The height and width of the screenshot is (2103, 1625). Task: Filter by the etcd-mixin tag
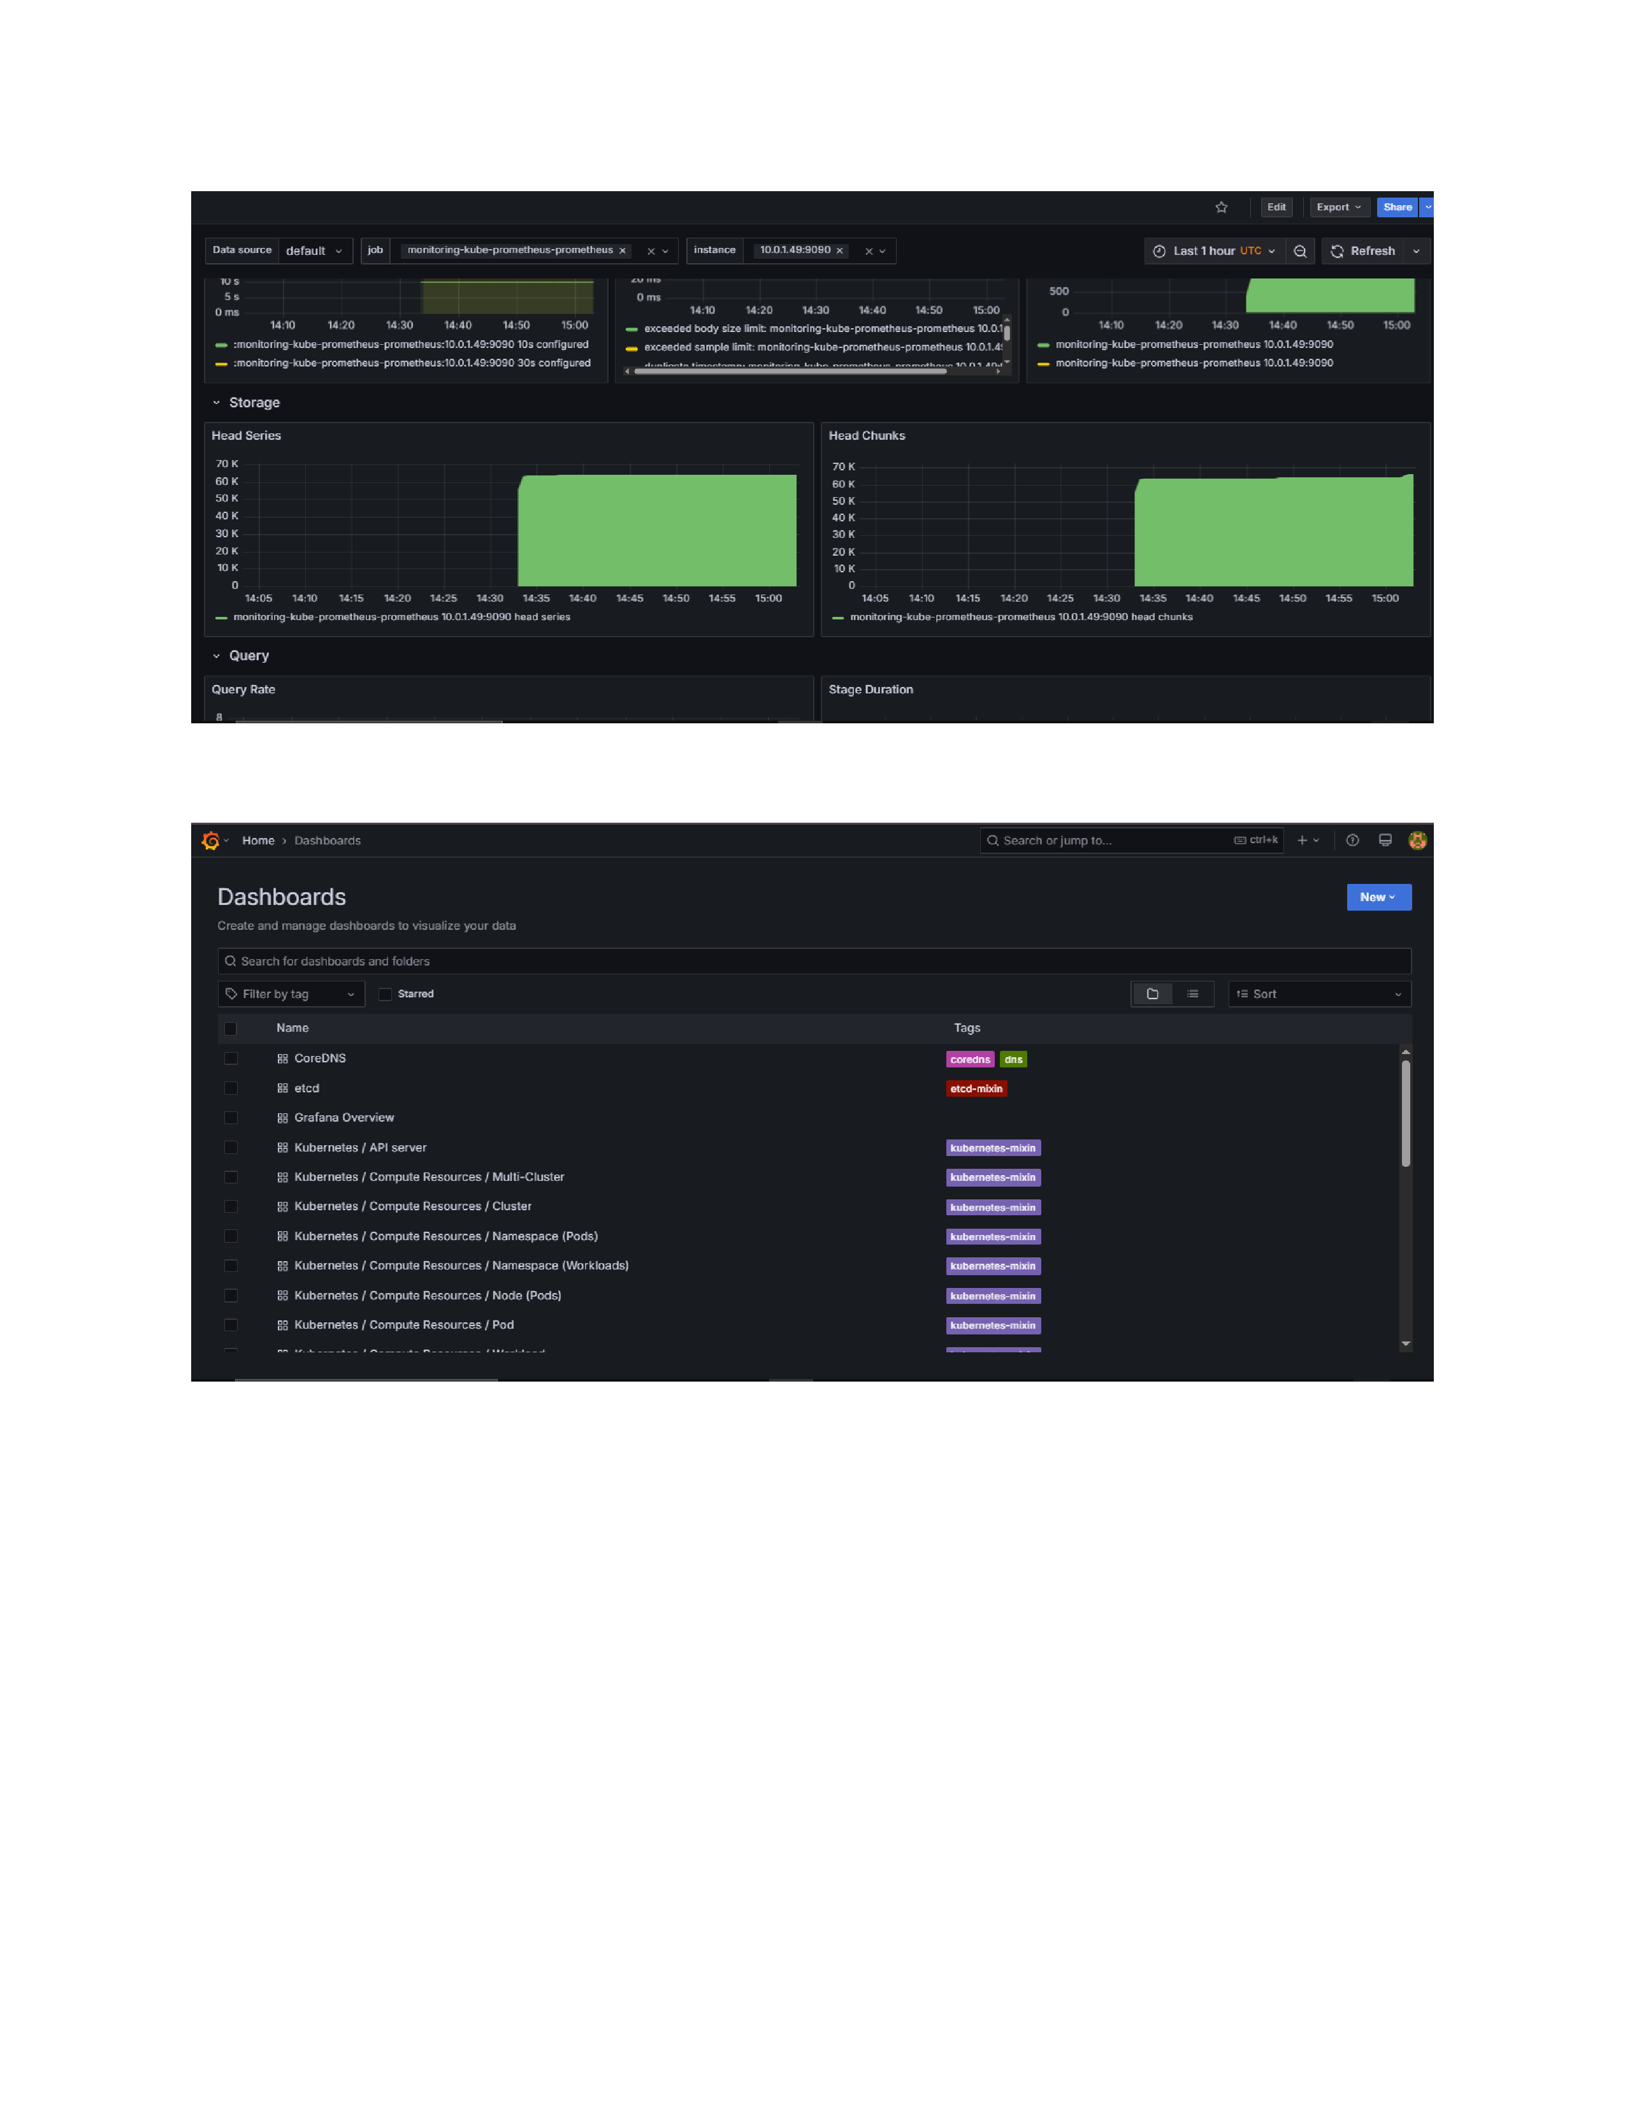[x=976, y=1089]
